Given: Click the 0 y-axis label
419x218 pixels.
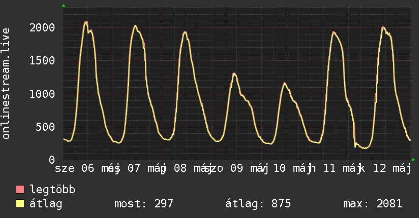Looking at the screenshot, I should [x=52, y=160].
